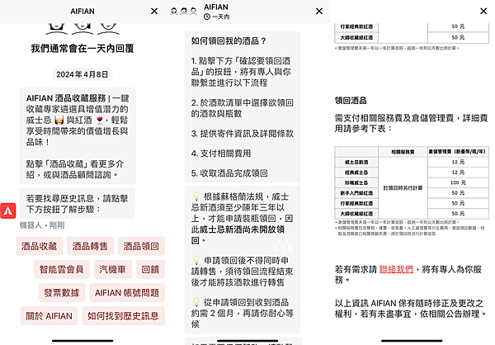Click the 機器人・剛剛 timestamp
Image resolution: width=495 pixels, height=345 pixels.
click(x=42, y=225)
